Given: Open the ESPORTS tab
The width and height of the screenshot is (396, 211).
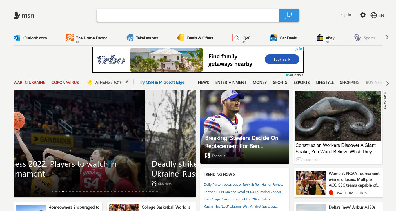Looking at the screenshot, I should click(302, 83).
